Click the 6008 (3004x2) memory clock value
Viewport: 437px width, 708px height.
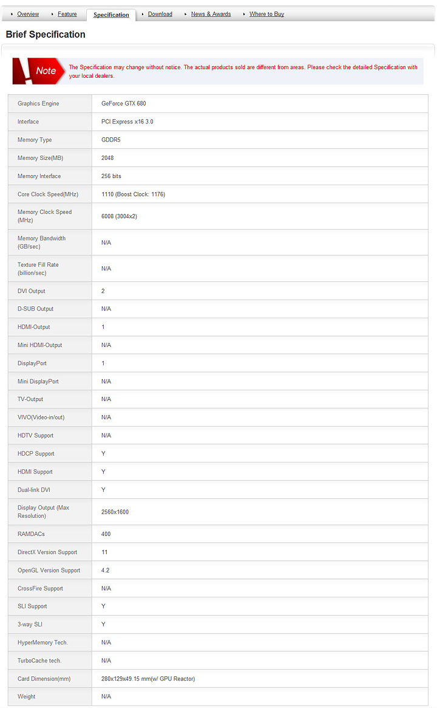click(119, 216)
